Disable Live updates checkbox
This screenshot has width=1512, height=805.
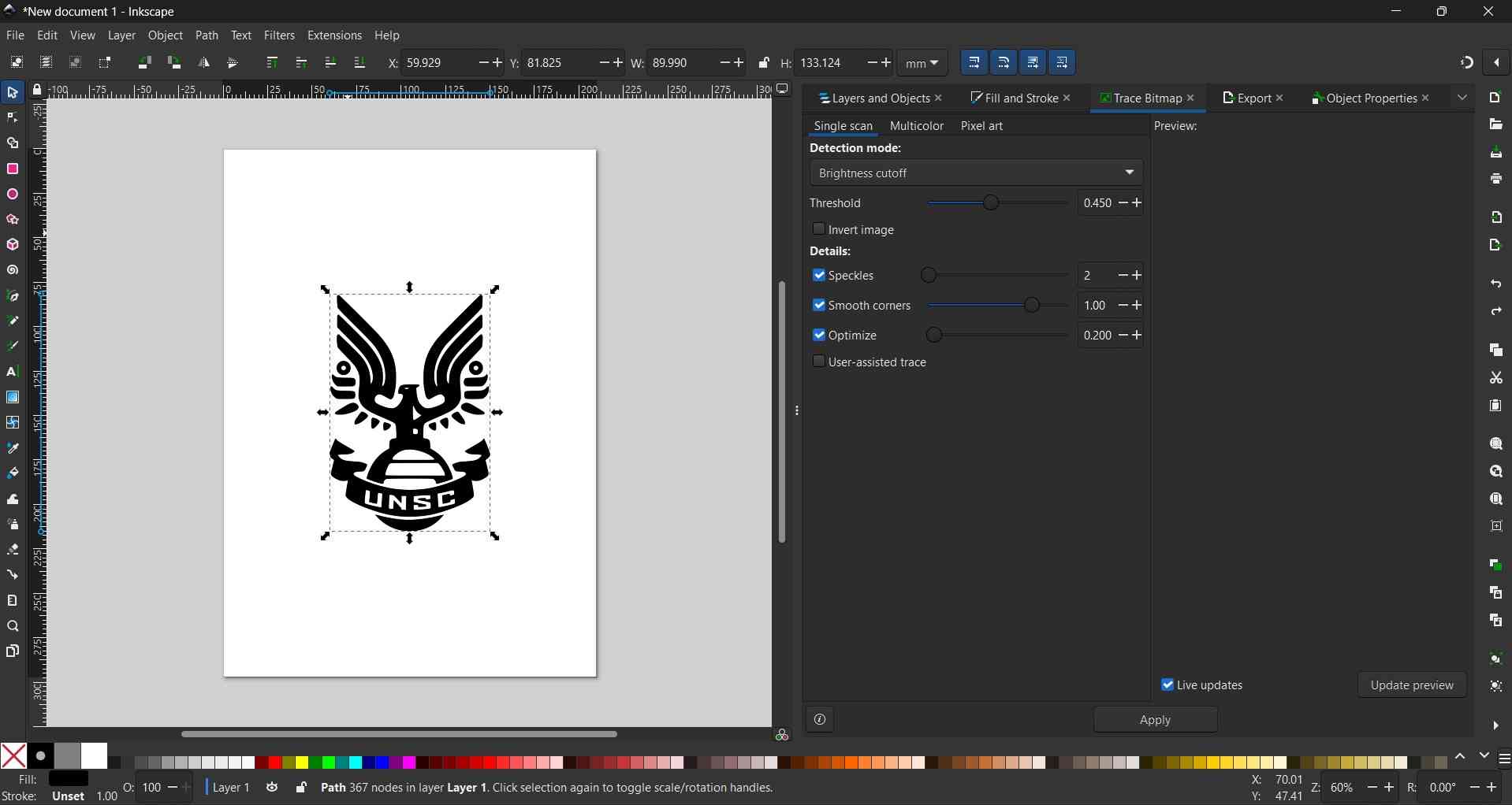[1168, 684]
